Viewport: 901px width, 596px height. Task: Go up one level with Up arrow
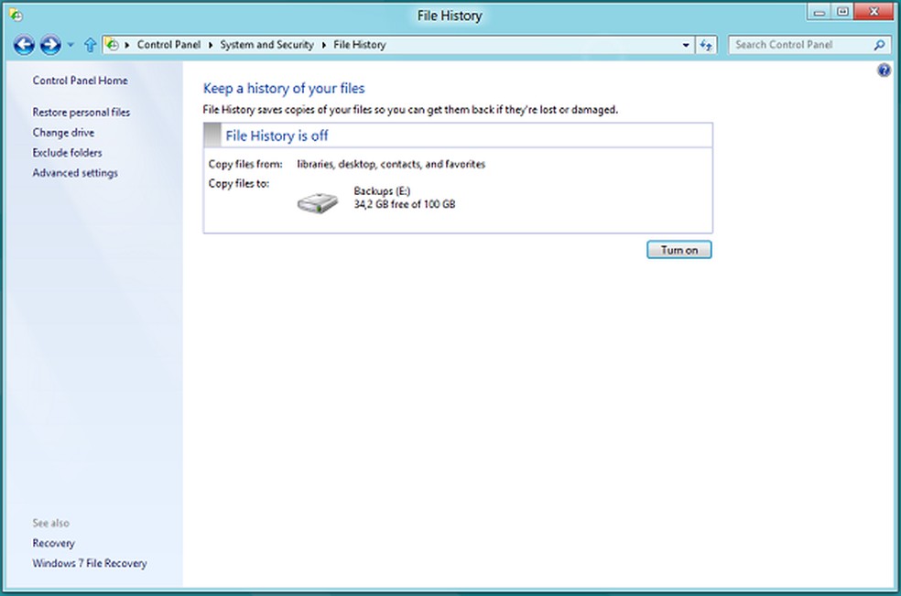coord(90,45)
